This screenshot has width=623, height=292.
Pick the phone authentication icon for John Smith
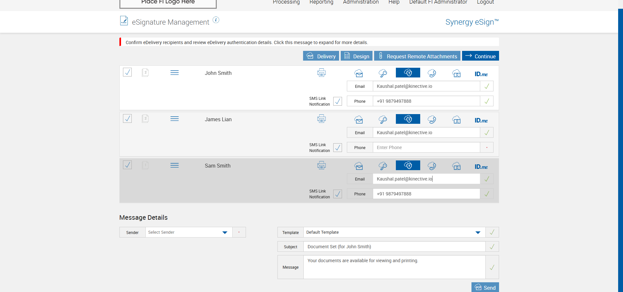432,73
